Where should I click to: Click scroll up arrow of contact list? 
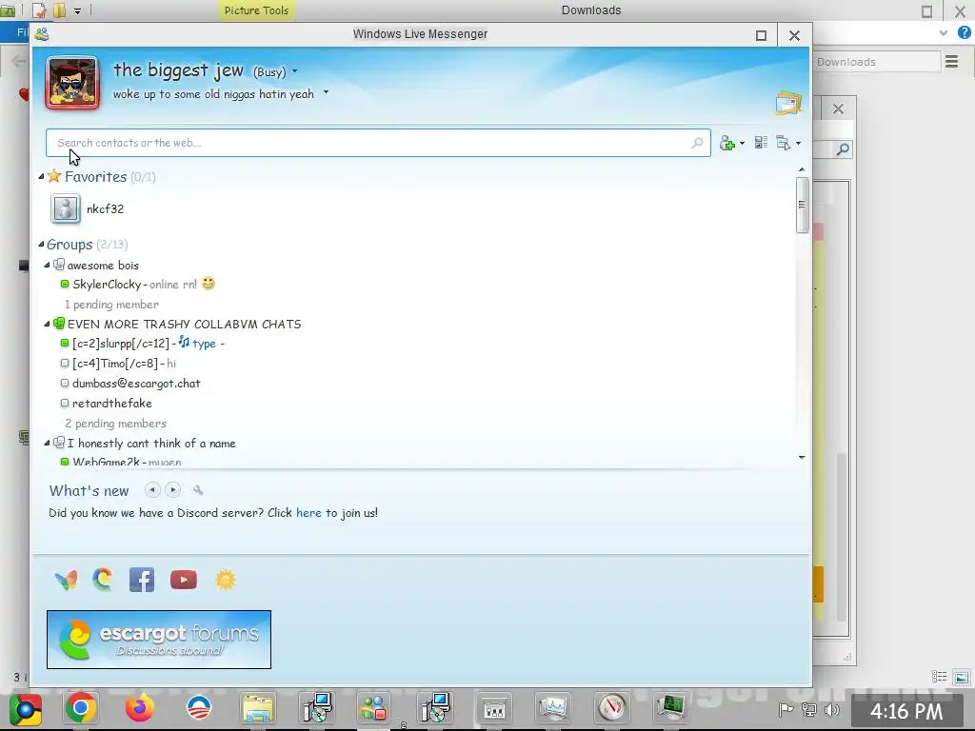[x=802, y=169]
